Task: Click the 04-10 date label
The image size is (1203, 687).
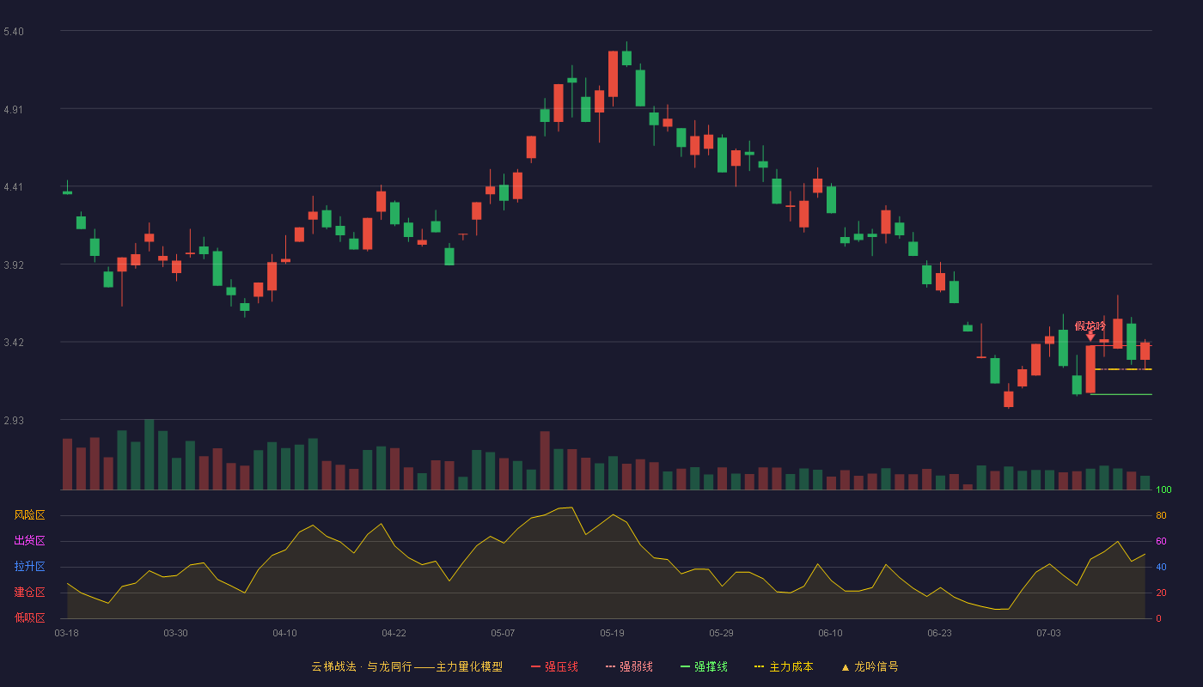Action: [284, 633]
